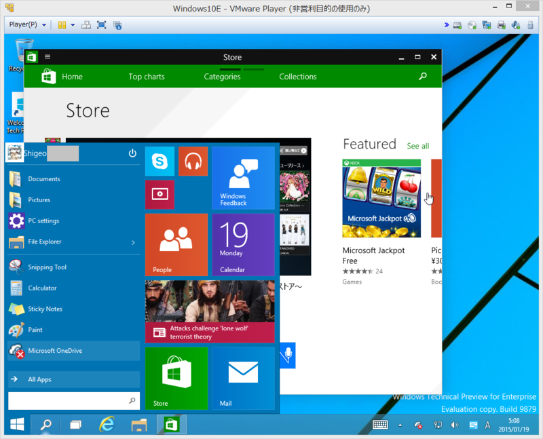Click the user account picture Shigeo
Viewport: 543px width, 439px height.
[14, 153]
